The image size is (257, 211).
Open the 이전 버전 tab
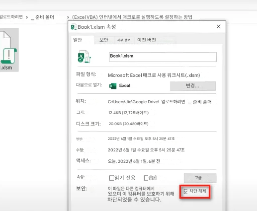pos(147,40)
